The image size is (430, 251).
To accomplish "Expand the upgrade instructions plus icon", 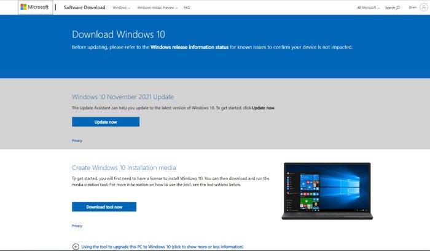I will click(x=76, y=247).
